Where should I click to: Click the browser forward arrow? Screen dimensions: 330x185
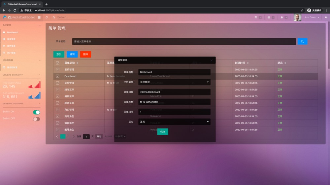(9, 10)
